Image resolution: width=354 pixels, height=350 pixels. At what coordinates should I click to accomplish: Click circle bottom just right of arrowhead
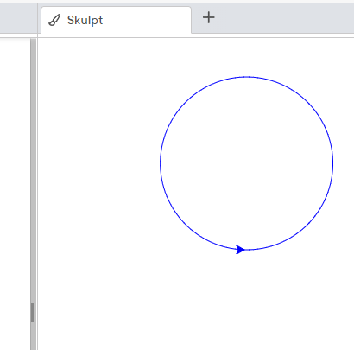tap(253, 249)
